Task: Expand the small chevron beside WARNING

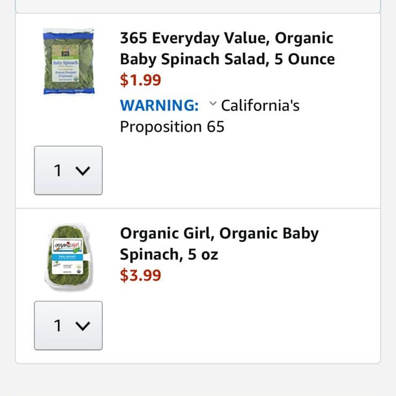Action: click(213, 103)
